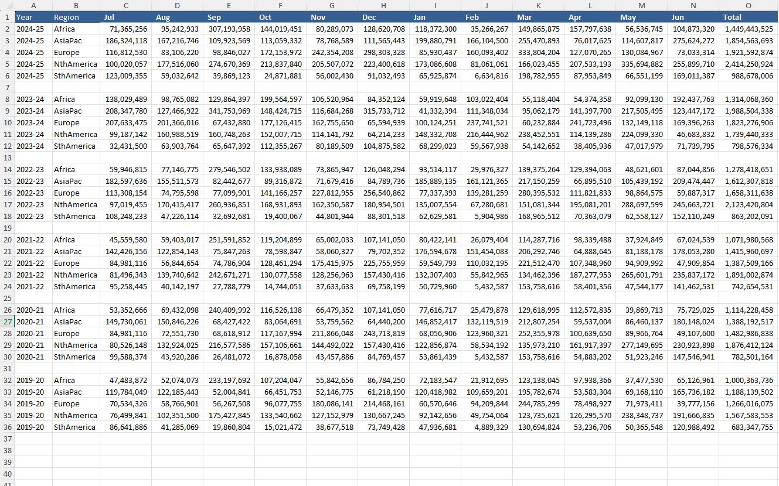Click the Feb header cell

(487, 17)
